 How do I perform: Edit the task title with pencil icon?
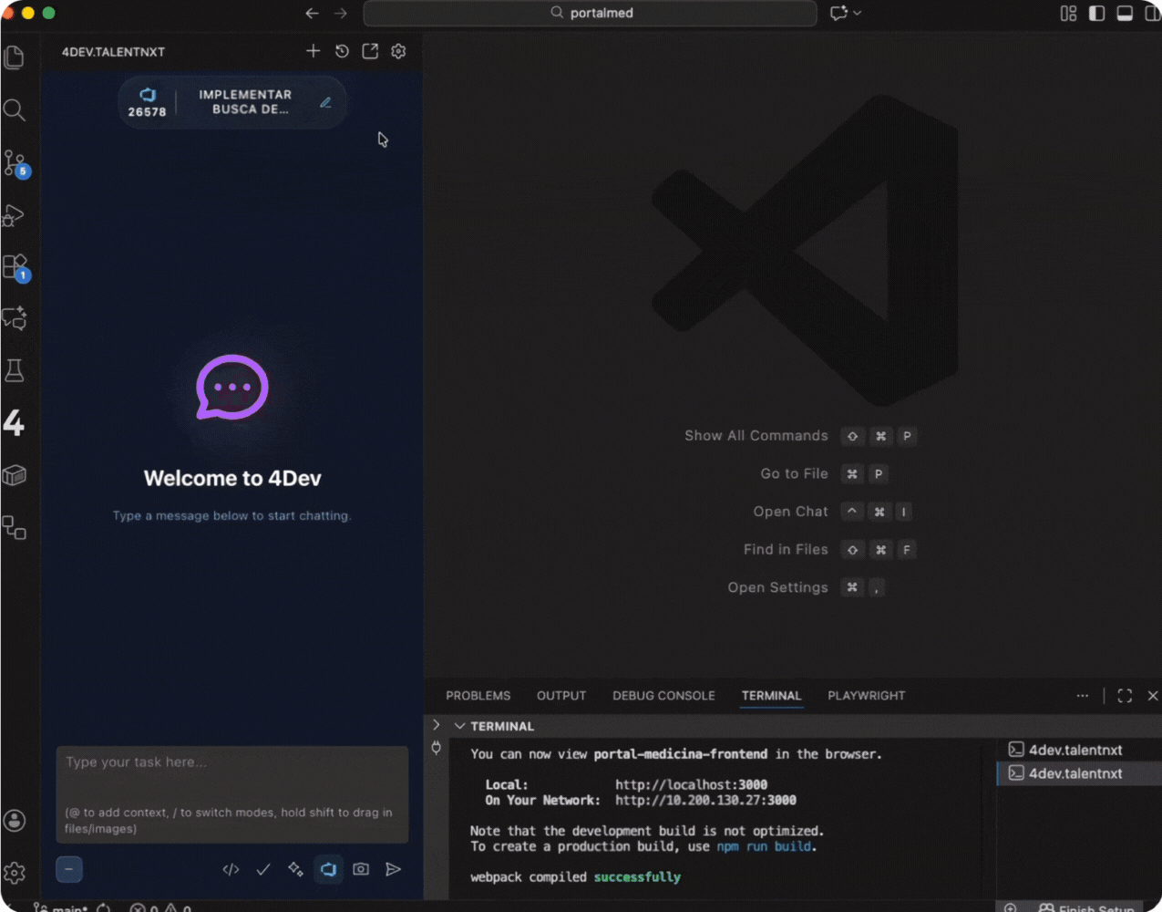(325, 102)
